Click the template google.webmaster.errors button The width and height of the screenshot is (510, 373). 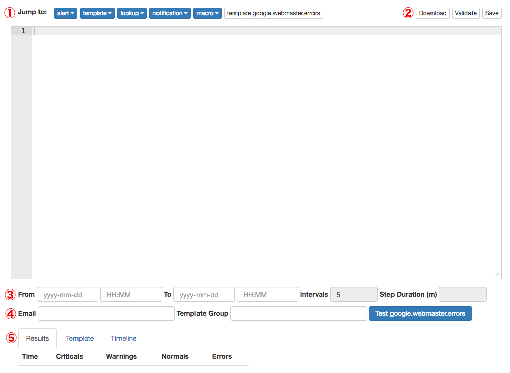[273, 13]
